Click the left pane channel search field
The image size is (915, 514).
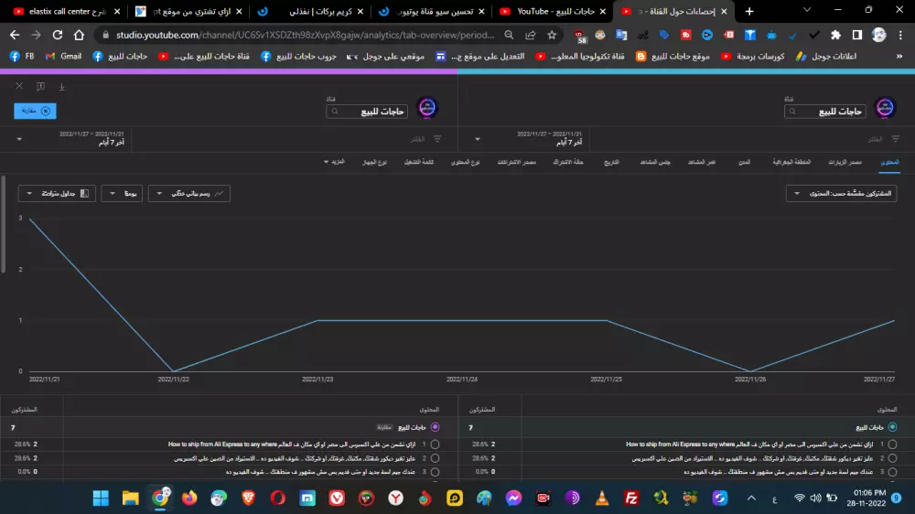(367, 112)
